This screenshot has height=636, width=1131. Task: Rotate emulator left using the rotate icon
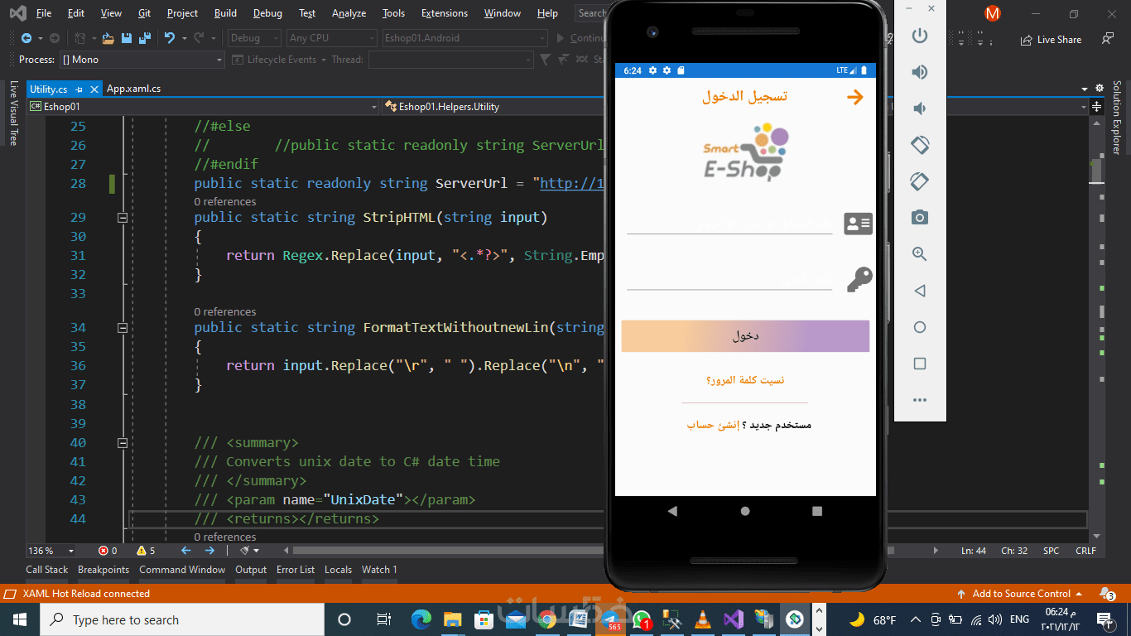(x=919, y=145)
